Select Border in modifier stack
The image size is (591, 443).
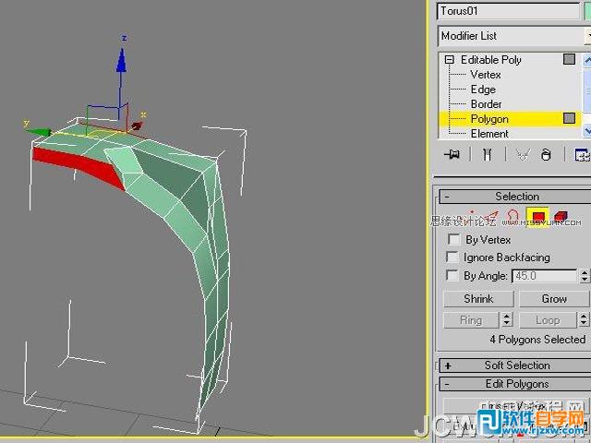tap(487, 104)
